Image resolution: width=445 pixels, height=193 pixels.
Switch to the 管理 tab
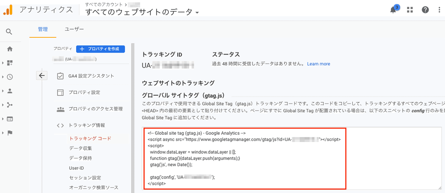coord(43,29)
